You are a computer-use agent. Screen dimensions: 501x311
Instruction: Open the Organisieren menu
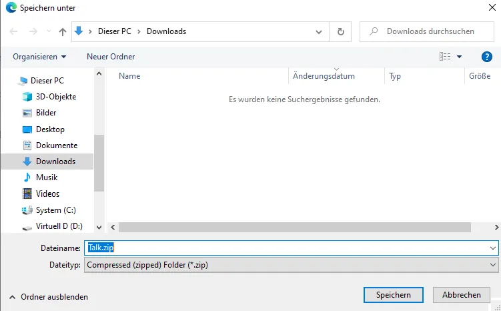[x=39, y=57]
